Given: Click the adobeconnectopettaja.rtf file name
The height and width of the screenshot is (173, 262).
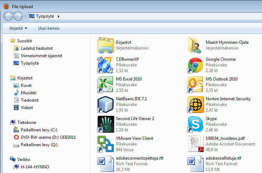Looking at the screenshot, I should [140, 158].
